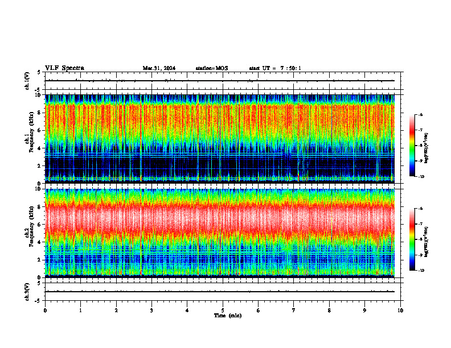Click the '-10' label on ch.2 color bar
The width and height of the screenshot is (451, 348).
(421, 271)
